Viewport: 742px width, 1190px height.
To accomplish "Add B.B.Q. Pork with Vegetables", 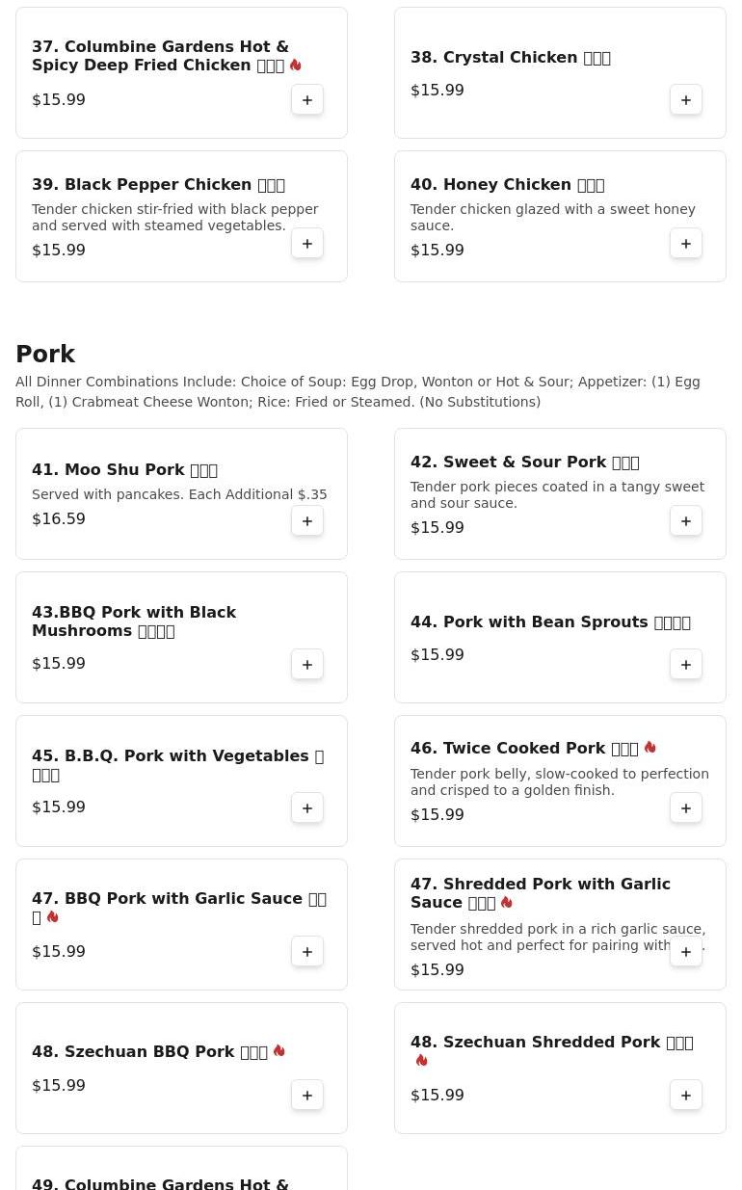I will [307, 808].
